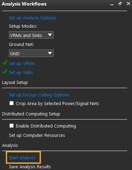The height and width of the screenshot is (170, 132).
Task: Click the green checkmark beside Set up Sinks
Action: (5, 71)
